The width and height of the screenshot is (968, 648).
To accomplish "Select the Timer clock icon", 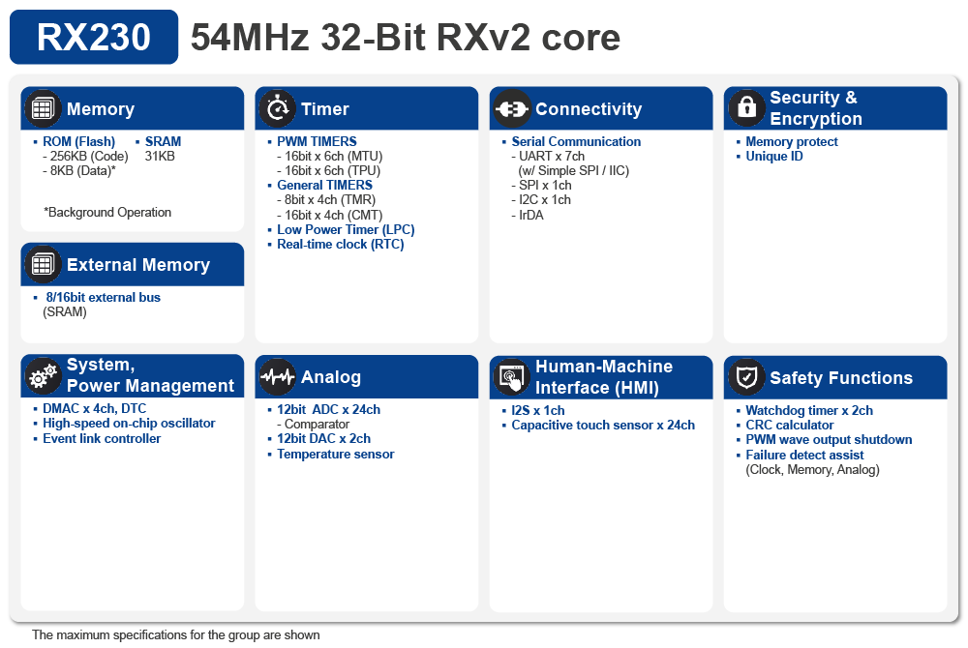I will [277, 107].
